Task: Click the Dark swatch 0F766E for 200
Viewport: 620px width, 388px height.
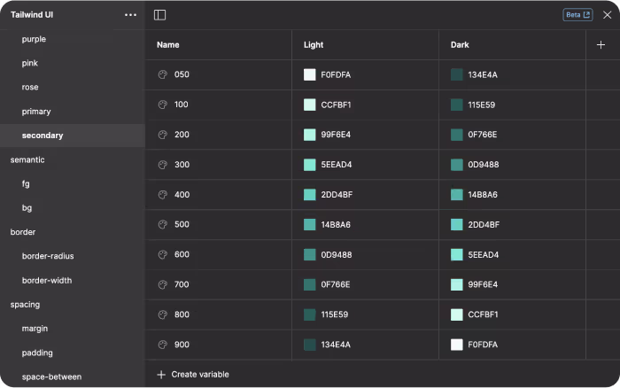Action: [x=457, y=135]
